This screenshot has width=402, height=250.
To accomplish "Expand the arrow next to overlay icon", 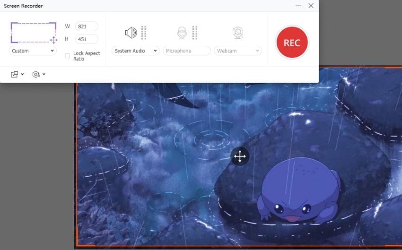I will tap(22, 74).
